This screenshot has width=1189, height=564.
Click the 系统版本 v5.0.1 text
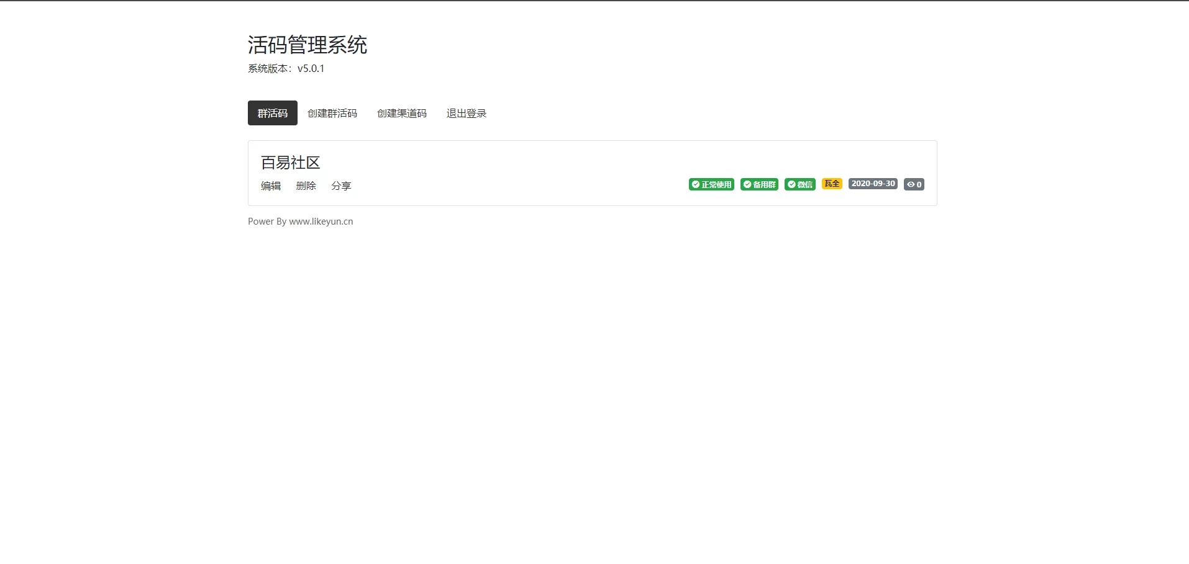coord(286,68)
